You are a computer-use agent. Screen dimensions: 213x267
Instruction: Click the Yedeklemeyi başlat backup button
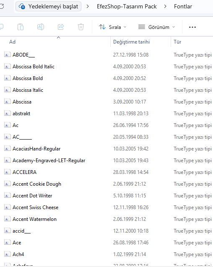[48, 6]
